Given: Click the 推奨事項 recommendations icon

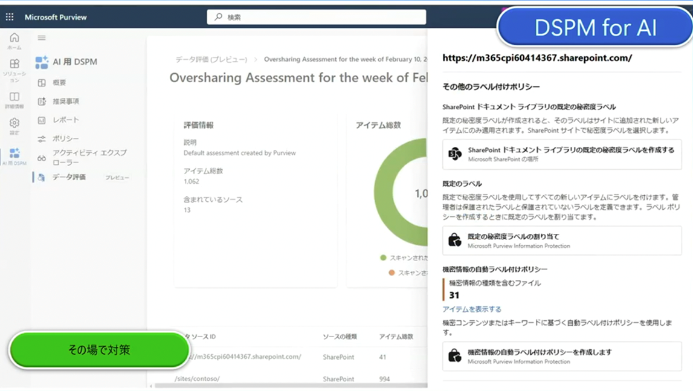Looking at the screenshot, I should click(42, 102).
